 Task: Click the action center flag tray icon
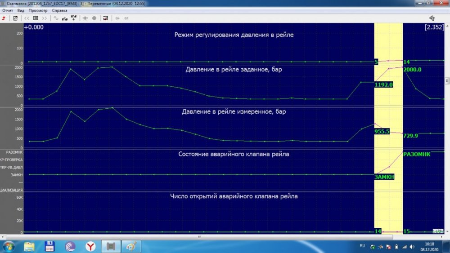(388, 246)
